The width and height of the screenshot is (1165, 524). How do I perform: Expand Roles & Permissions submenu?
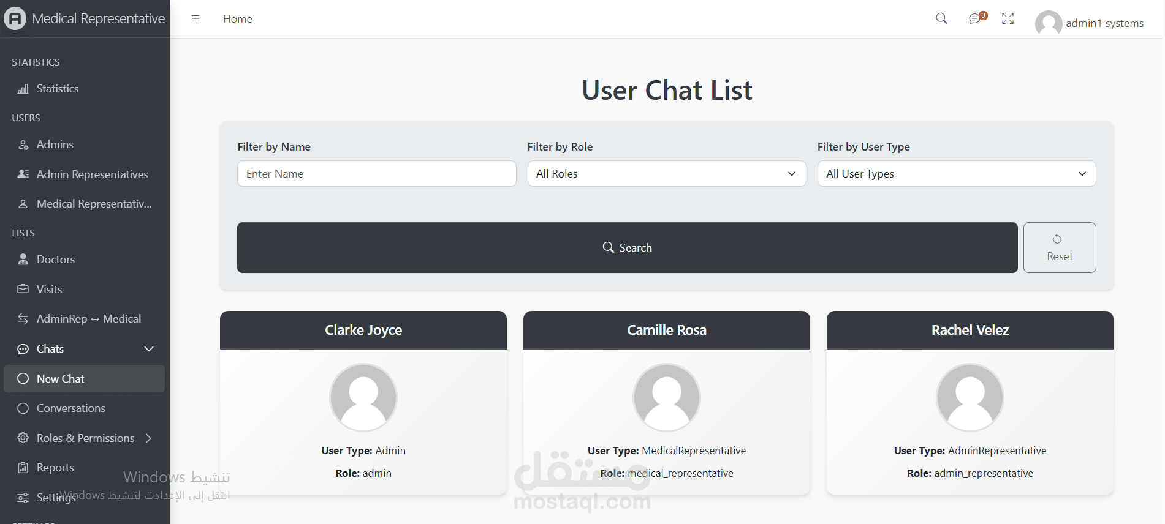[x=148, y=438]
